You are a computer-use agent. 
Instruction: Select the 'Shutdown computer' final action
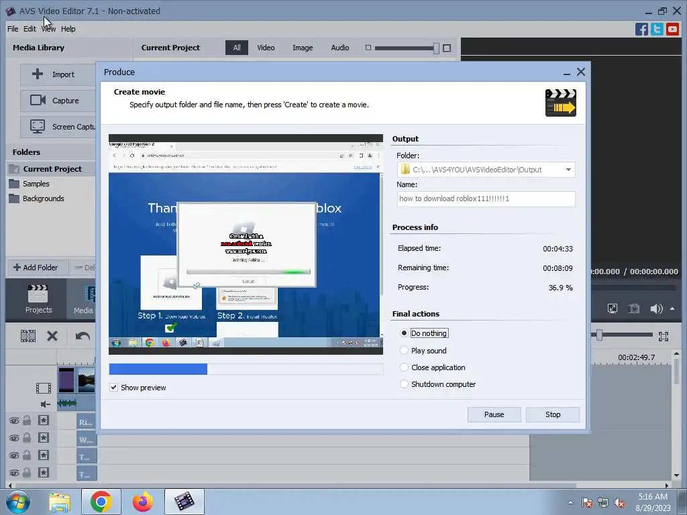pyautogui.click(x=404, y=384)
